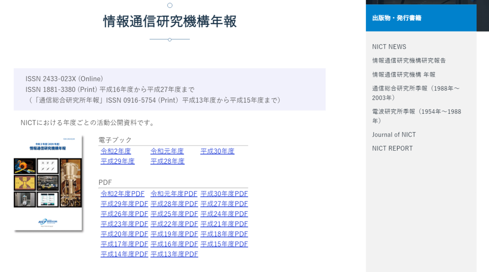Download the 平成22年度PDF
The width and height of the screenshot is (489, 272).
click(174, 224)
